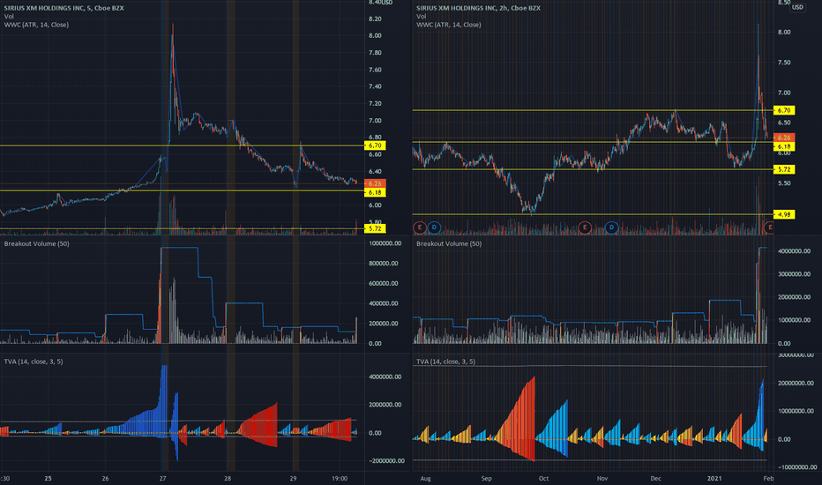Click the yellow 6.70 price label on 5-minute chart
822x485 pixels.
(x=375, y=145)
